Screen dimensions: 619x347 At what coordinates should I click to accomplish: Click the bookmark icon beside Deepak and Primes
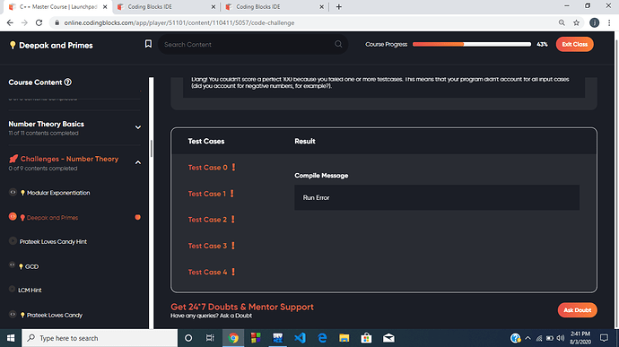pos(148,44)
